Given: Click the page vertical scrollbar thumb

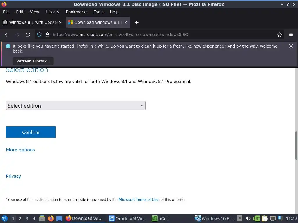Looking at the screenshot, I should 296,145.
